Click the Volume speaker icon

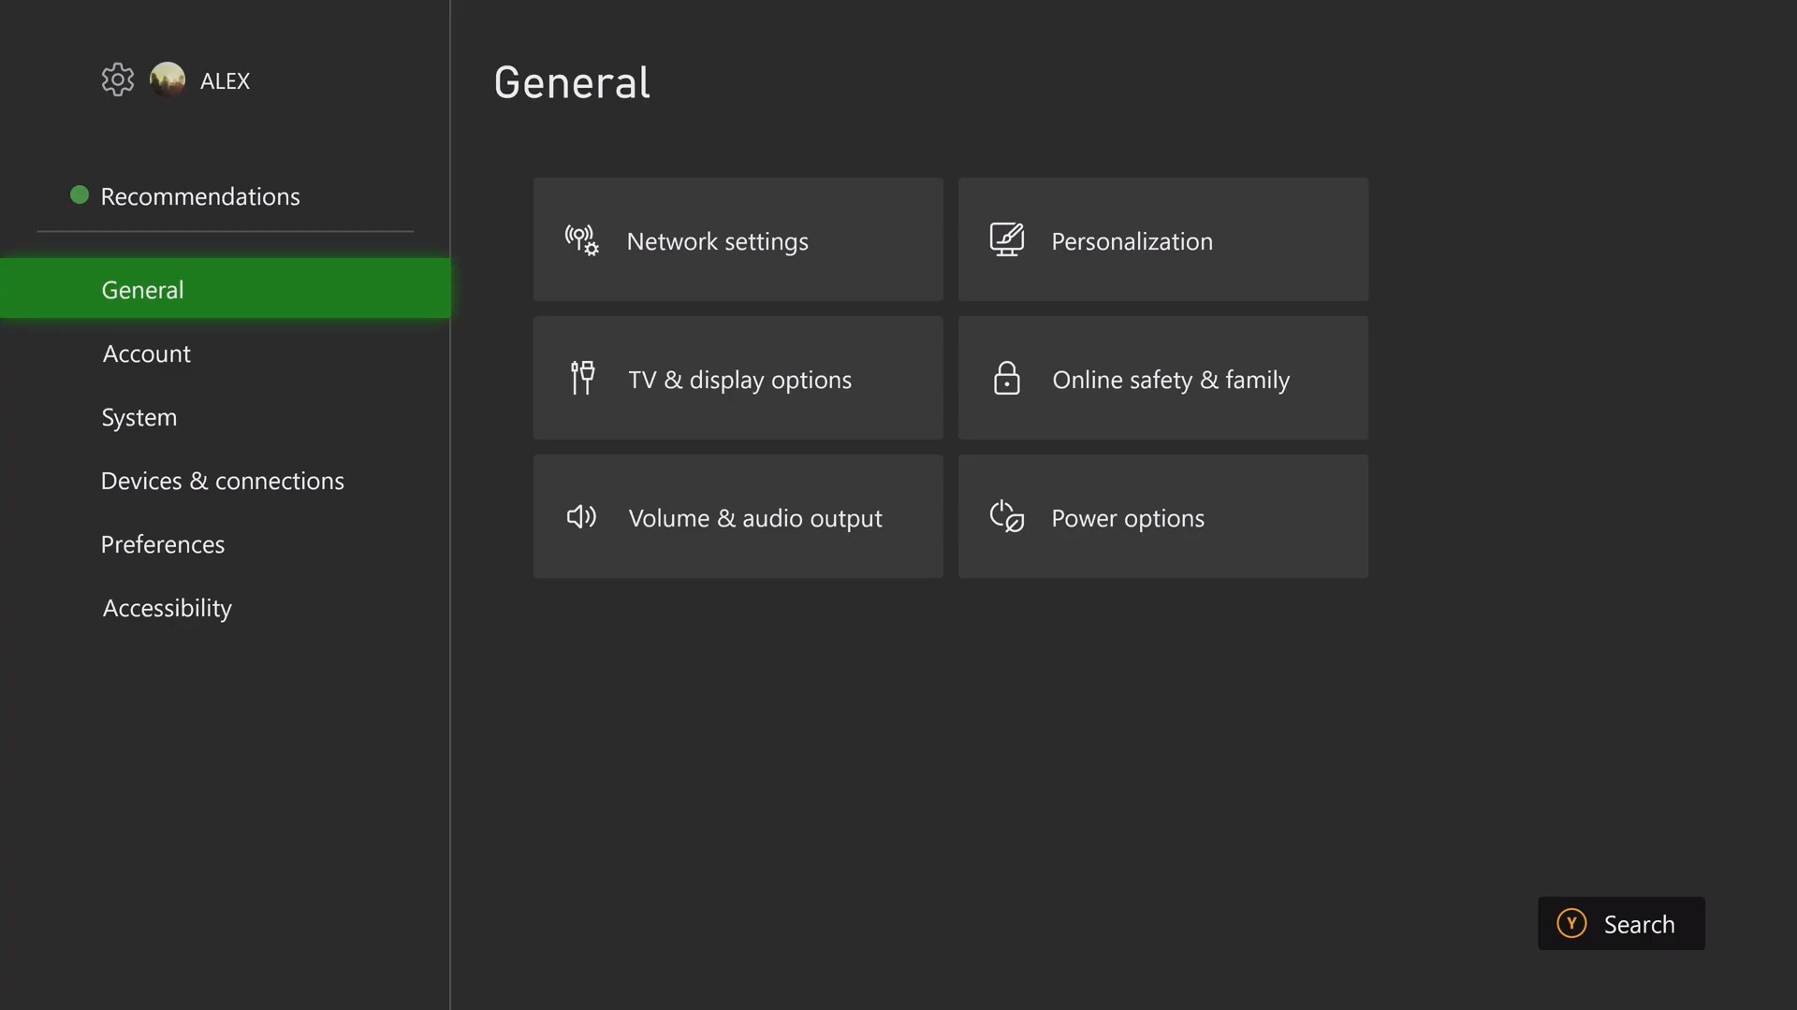tap(581, 516)
